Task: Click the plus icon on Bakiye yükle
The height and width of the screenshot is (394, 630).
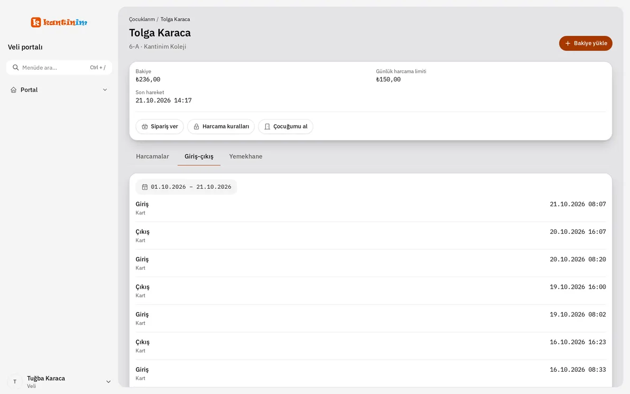Action: (568, 43)
